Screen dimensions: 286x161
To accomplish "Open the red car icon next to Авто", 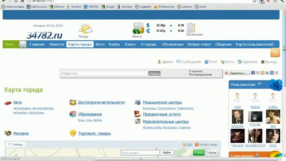I will (x=8, y=103).
